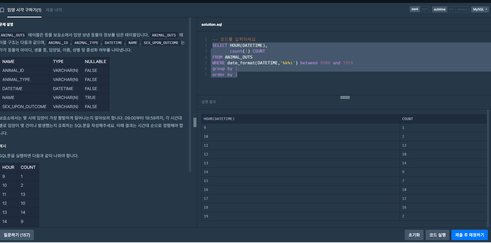Run code with 코드 실행 button
Screen dimensions: 491x243
pyautogui.click(x=437, y=235)
